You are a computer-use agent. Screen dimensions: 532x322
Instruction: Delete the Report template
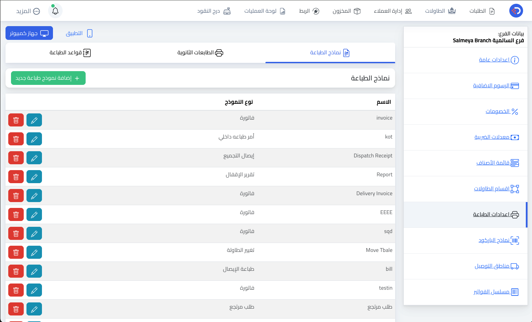coord(16,177)
